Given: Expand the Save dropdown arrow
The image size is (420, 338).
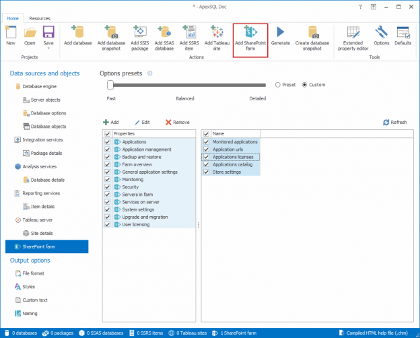Looking at the screenshot, I should [48, 48].
